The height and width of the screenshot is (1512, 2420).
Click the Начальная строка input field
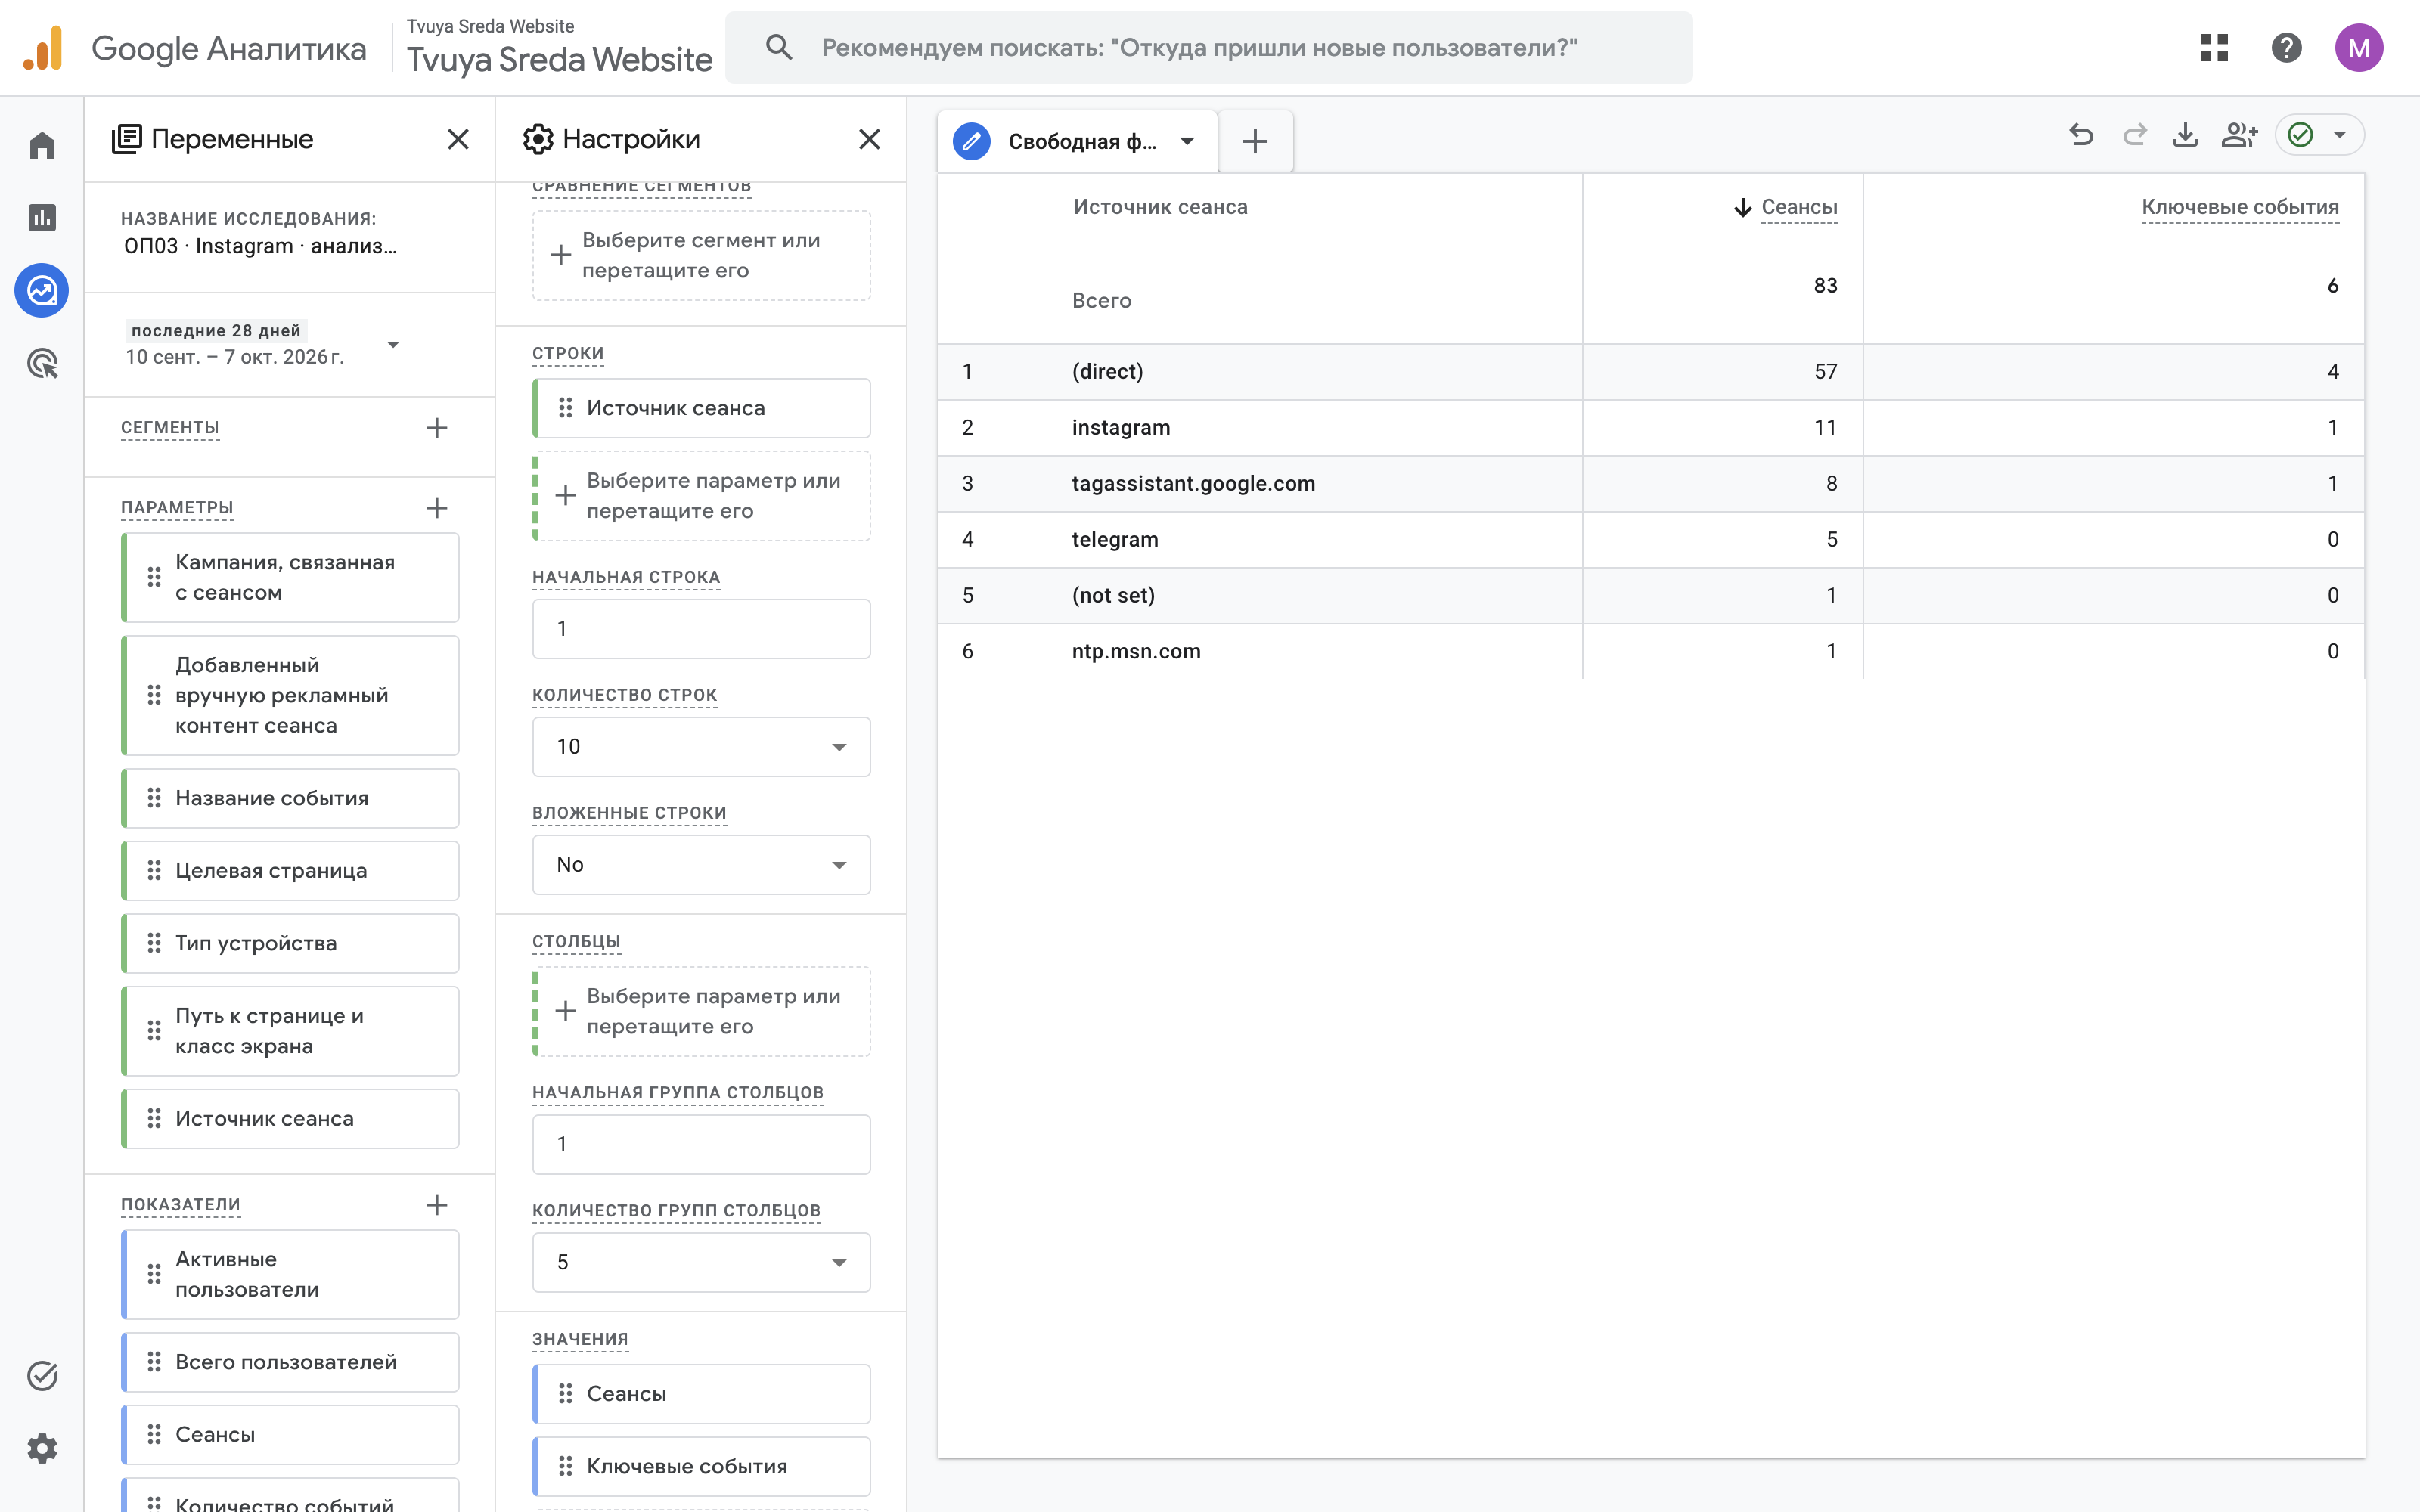[701, 628]
